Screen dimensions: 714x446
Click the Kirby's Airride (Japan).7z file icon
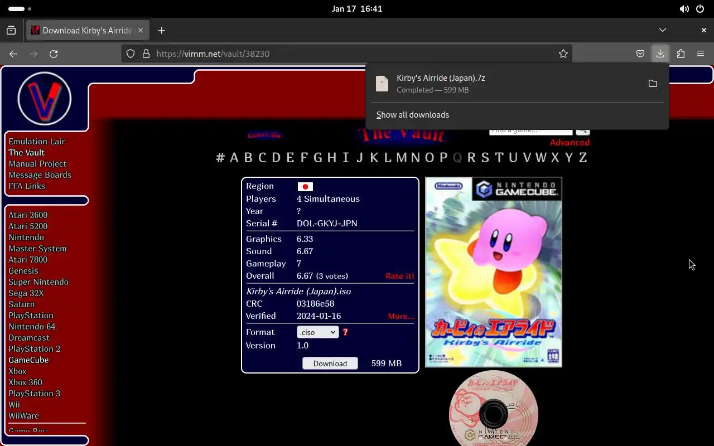(382, 84)
